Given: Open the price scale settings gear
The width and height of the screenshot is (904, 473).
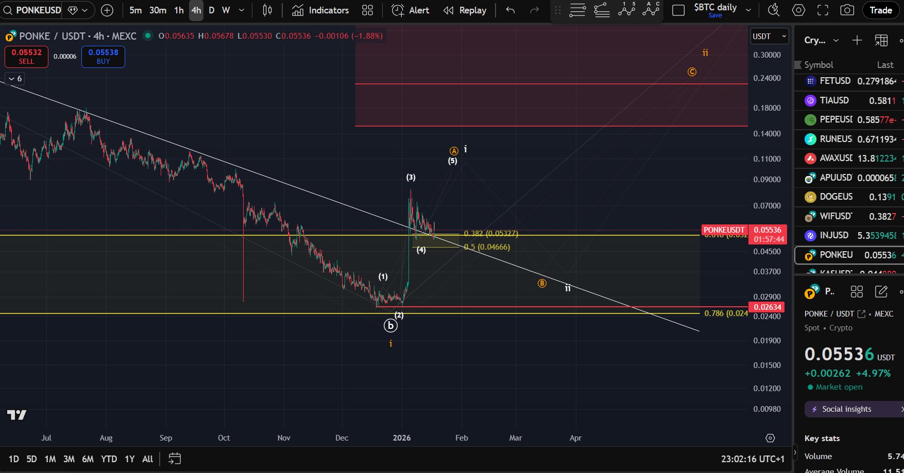Looking at the screenshot, I should pyautogui.click(x=770, y=438).
